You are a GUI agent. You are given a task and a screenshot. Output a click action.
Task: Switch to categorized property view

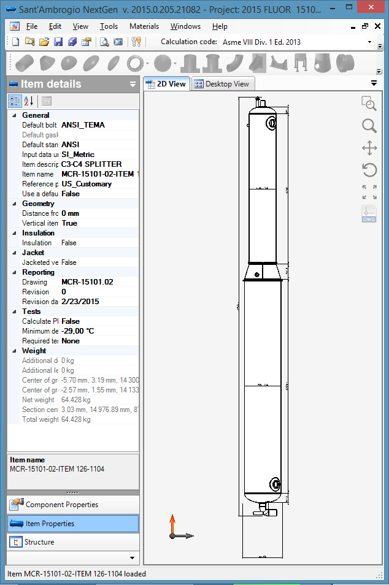pos(15,101)
